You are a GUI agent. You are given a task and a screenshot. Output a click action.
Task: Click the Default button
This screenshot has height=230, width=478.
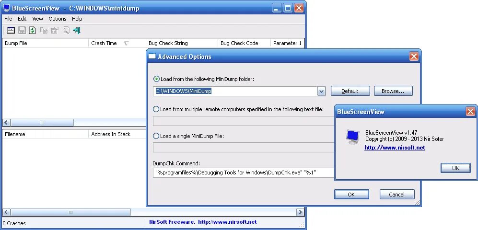tap(350, 91)
